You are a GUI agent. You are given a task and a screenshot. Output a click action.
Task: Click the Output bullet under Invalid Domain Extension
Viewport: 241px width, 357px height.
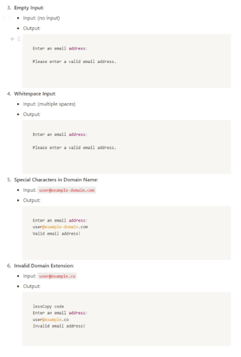tap(32, 286)
